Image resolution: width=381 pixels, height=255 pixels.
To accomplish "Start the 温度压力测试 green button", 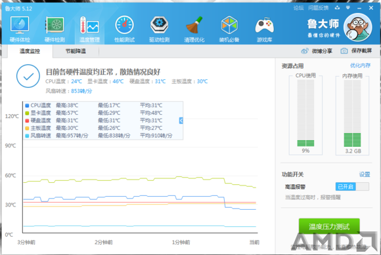I will click(329, 227).
